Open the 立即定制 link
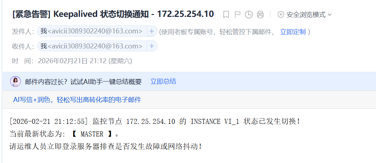This screenshot has width=376, height=163. 293,32
